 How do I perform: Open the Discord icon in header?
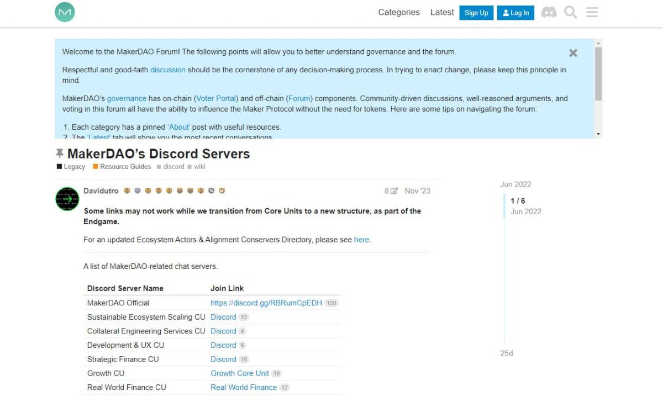click(x=549, y=12)
